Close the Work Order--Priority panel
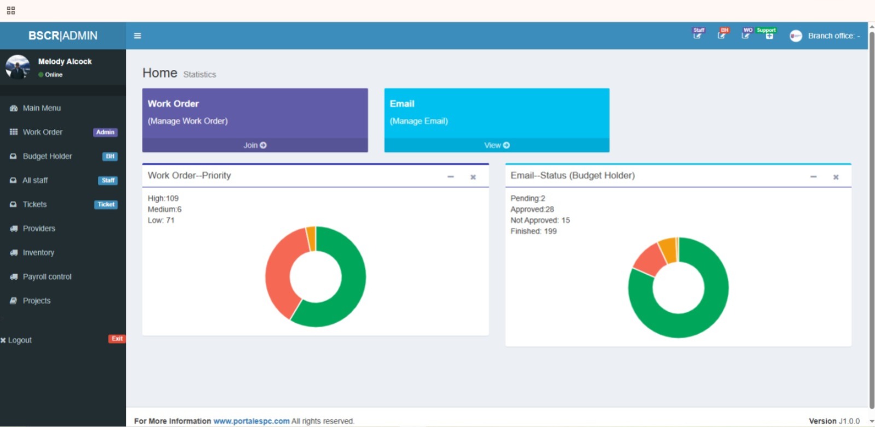This screenshot has height=427, width=875. pos(473,177)
